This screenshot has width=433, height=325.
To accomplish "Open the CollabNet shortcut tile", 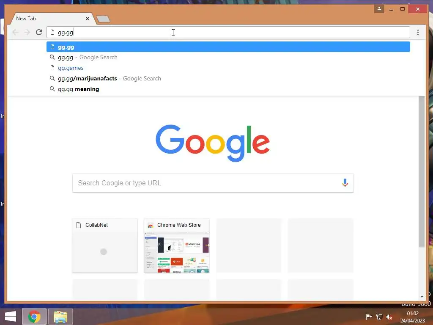I will click(x=105, y=245).
